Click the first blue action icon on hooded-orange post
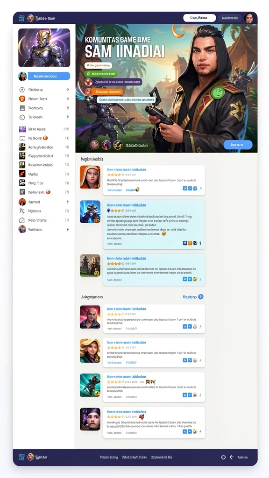The image size is (269, 478). [x=184, y=189]
